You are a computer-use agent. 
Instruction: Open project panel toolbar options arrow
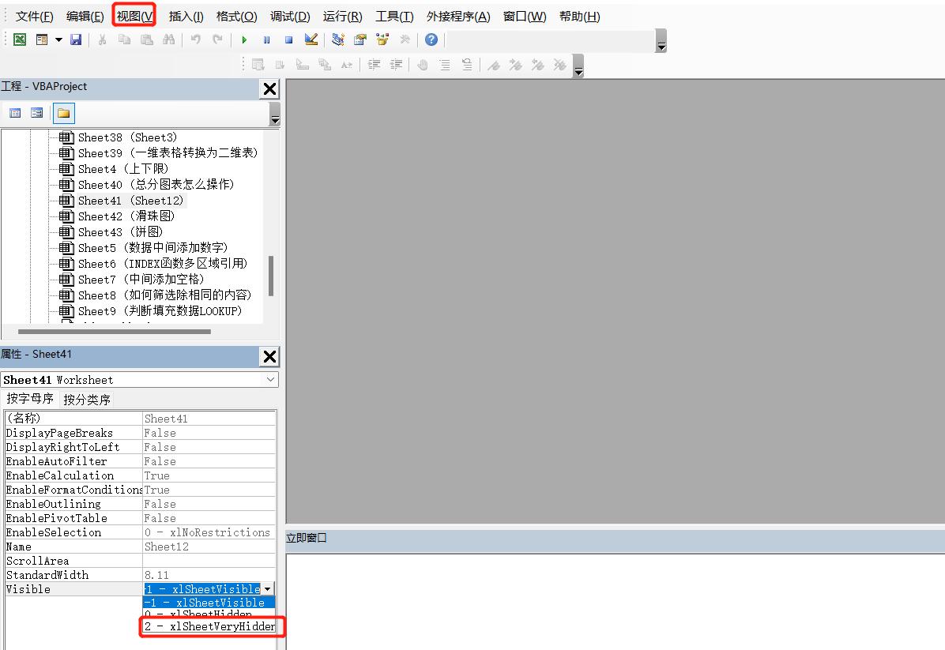pyautogui.click(x=275, y=115)
